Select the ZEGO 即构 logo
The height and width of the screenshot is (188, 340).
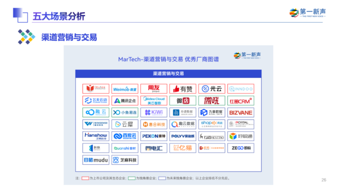[x=241, y=148]
